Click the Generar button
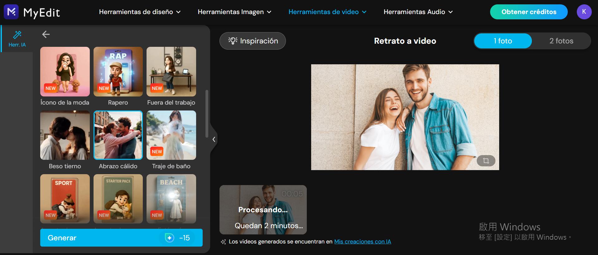Viewport: 598px width, 255px height. pos(121,238)
